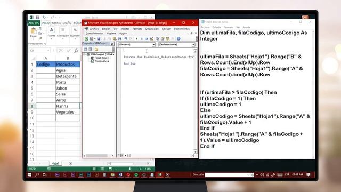Click cell containing Vegetales
Screen dimensions: 341x192
[68, 112]
